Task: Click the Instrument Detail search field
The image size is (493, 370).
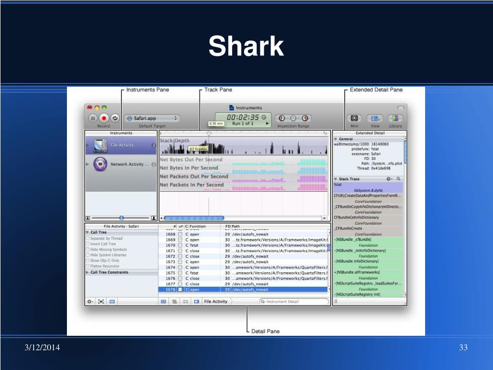Action: (294, 302)
